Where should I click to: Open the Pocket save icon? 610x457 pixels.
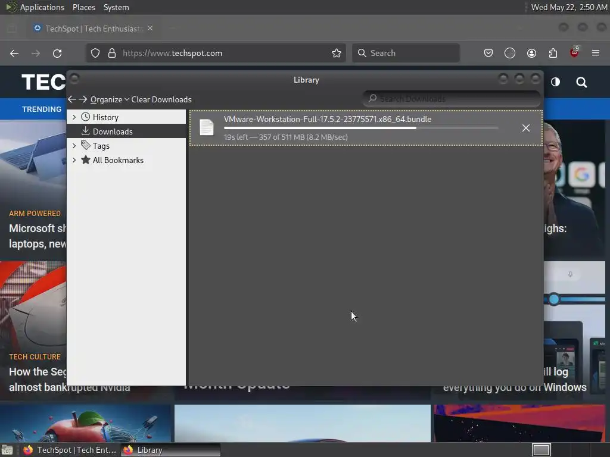[488, 53]
